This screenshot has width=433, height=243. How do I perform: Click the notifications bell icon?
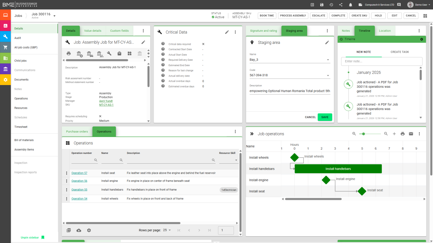(350, 5)
